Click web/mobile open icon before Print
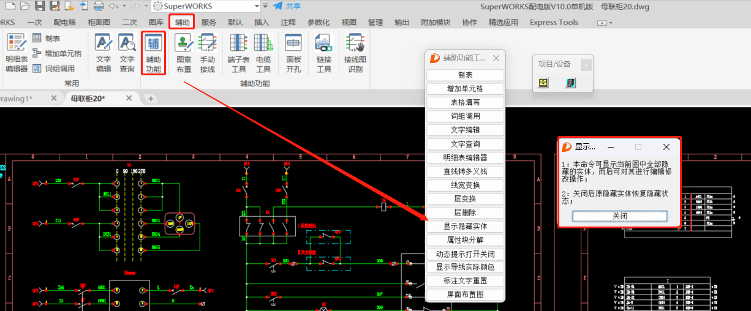The height and width of the screenshot is (311, 751). click(83, 6)
